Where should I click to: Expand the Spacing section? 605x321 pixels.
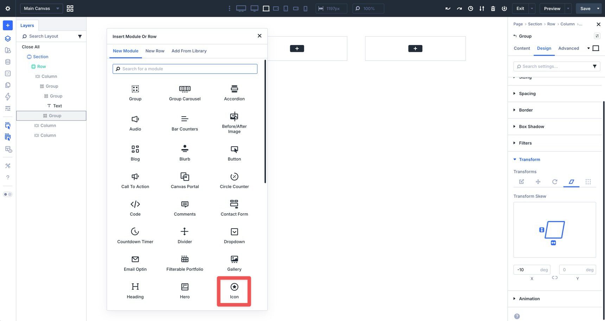527,93
